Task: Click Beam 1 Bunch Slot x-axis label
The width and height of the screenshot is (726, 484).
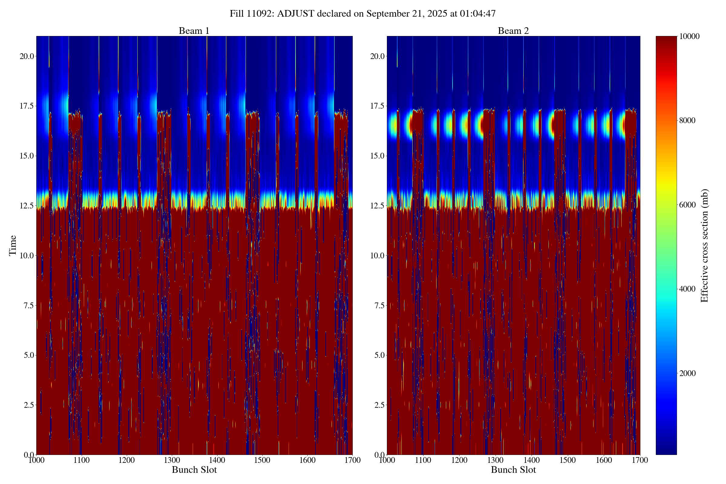Action: (x=194, y=470)
